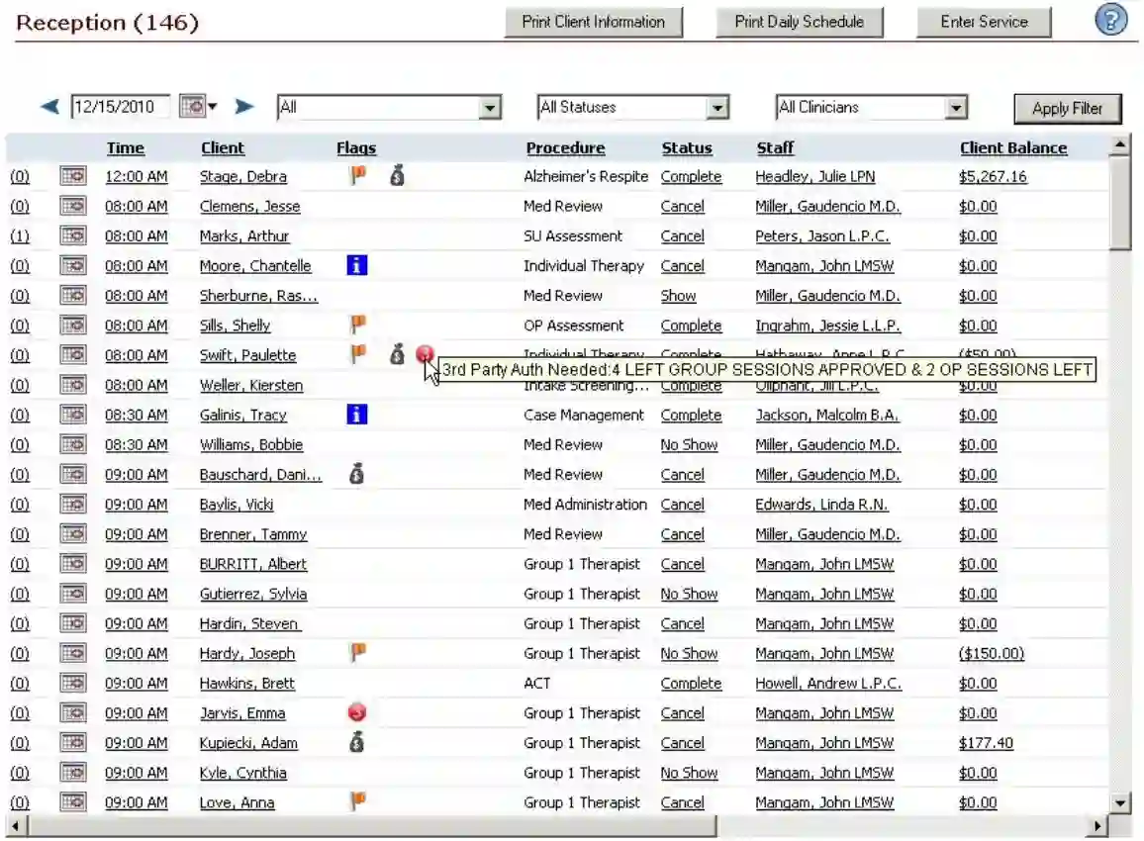Open the blue info icon for Moore, Chantelle
This screenshot has height=841, width=1144.
(x=355, y=265)
